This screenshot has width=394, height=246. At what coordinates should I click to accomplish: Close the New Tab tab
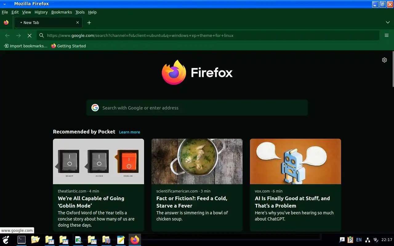(x=78, y=22)
